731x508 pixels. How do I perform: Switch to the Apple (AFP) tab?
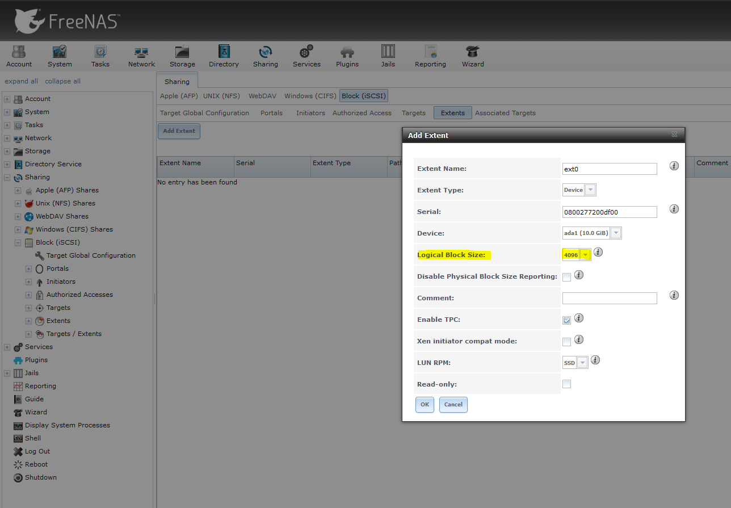(179, 96)
